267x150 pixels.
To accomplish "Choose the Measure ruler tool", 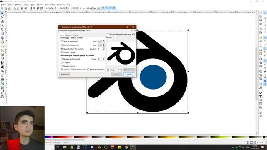I will [2, 30].
